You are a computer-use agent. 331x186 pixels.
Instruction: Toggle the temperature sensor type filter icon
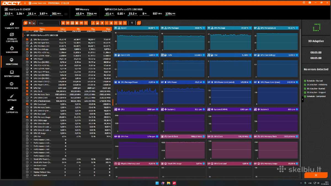[x=93, y=23]
